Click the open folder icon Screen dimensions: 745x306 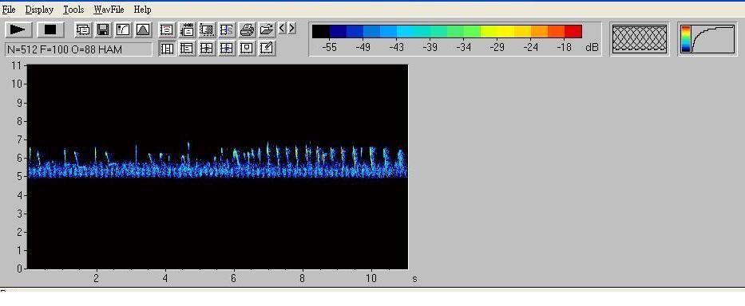pyautogui.click(x=267, y=30)
